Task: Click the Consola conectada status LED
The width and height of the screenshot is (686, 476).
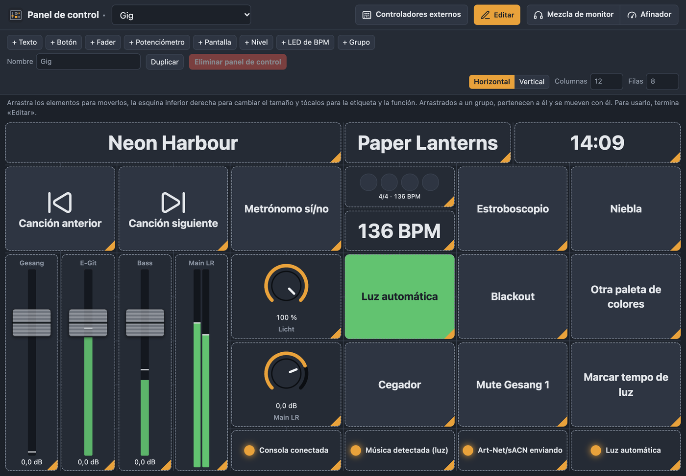Action: point(249,450)
